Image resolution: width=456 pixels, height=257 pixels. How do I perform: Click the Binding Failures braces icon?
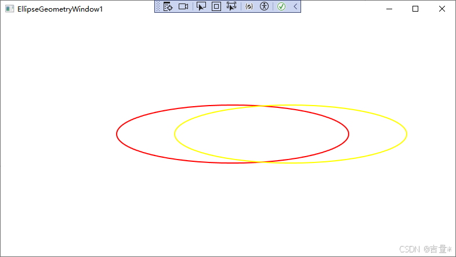tap(249, 6)
